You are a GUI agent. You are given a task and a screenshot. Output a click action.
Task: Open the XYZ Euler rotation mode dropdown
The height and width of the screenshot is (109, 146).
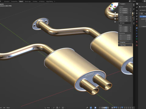pyautogui.click(x=125, y=23)
